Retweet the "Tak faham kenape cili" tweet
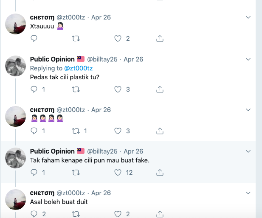Viewport: 262px width, 218px height. (76, 173)
